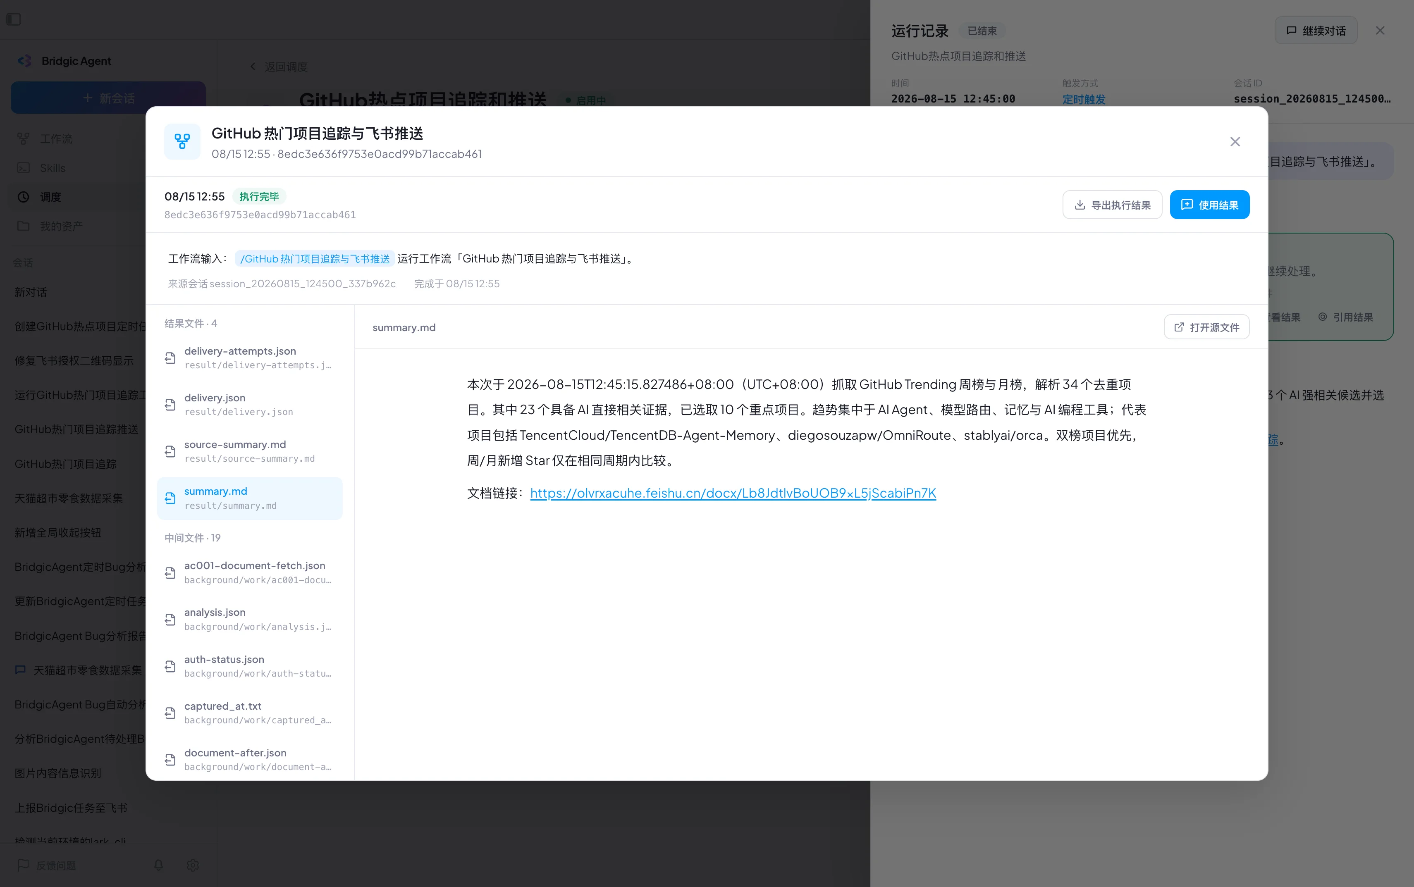
Task: Click the execution ID 8edc3e636f9753e0acd99b71accab461 text
Action: [260, 215]
